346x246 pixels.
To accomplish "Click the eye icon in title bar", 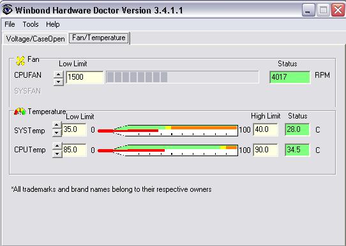I will pos(7,10).
